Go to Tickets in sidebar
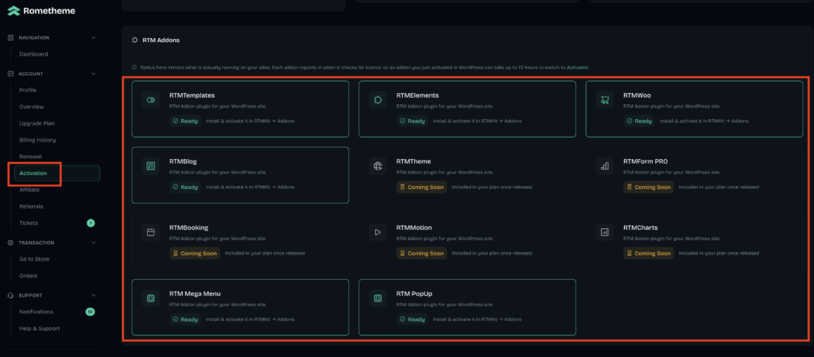The image size is (814, 357). (x=29, y=223)
